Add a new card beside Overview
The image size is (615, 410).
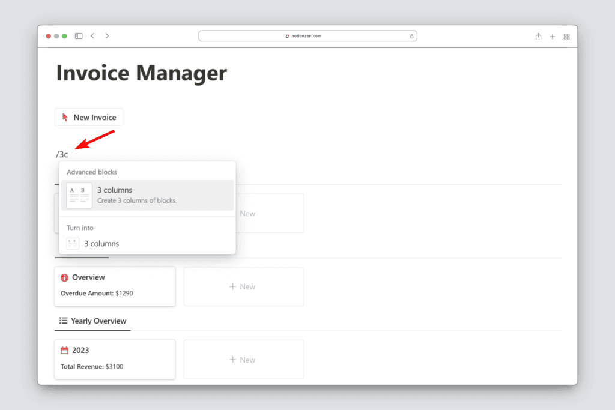pos(243,286)
